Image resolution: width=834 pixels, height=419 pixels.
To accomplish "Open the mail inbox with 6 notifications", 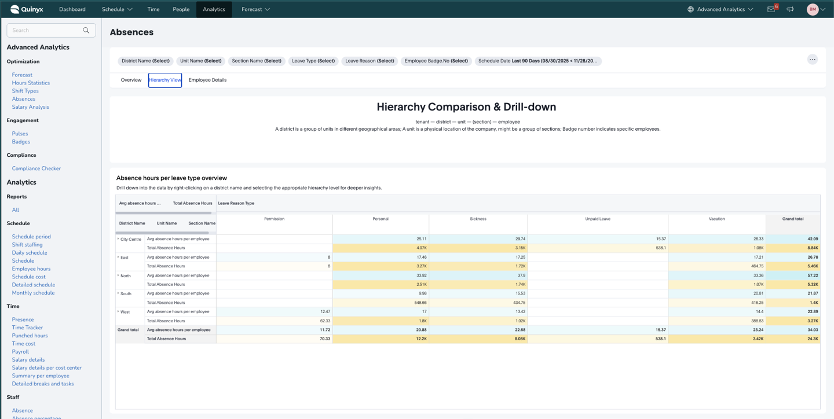I will pos(771,9).
